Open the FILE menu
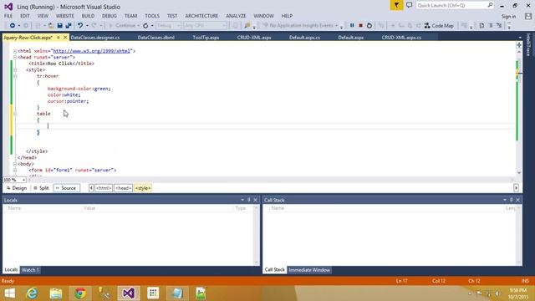The height and width of the screenshot is (301, 535). [x=8, y=16]
